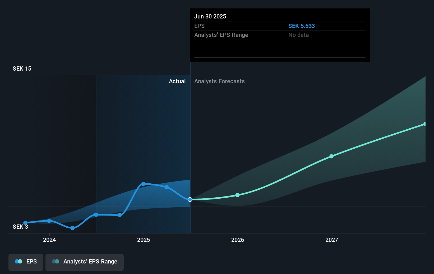Viewport: 434px width, 274px height.
Task: Select the Analysts Forecasts region label
Action: click(x=219, y=81)
